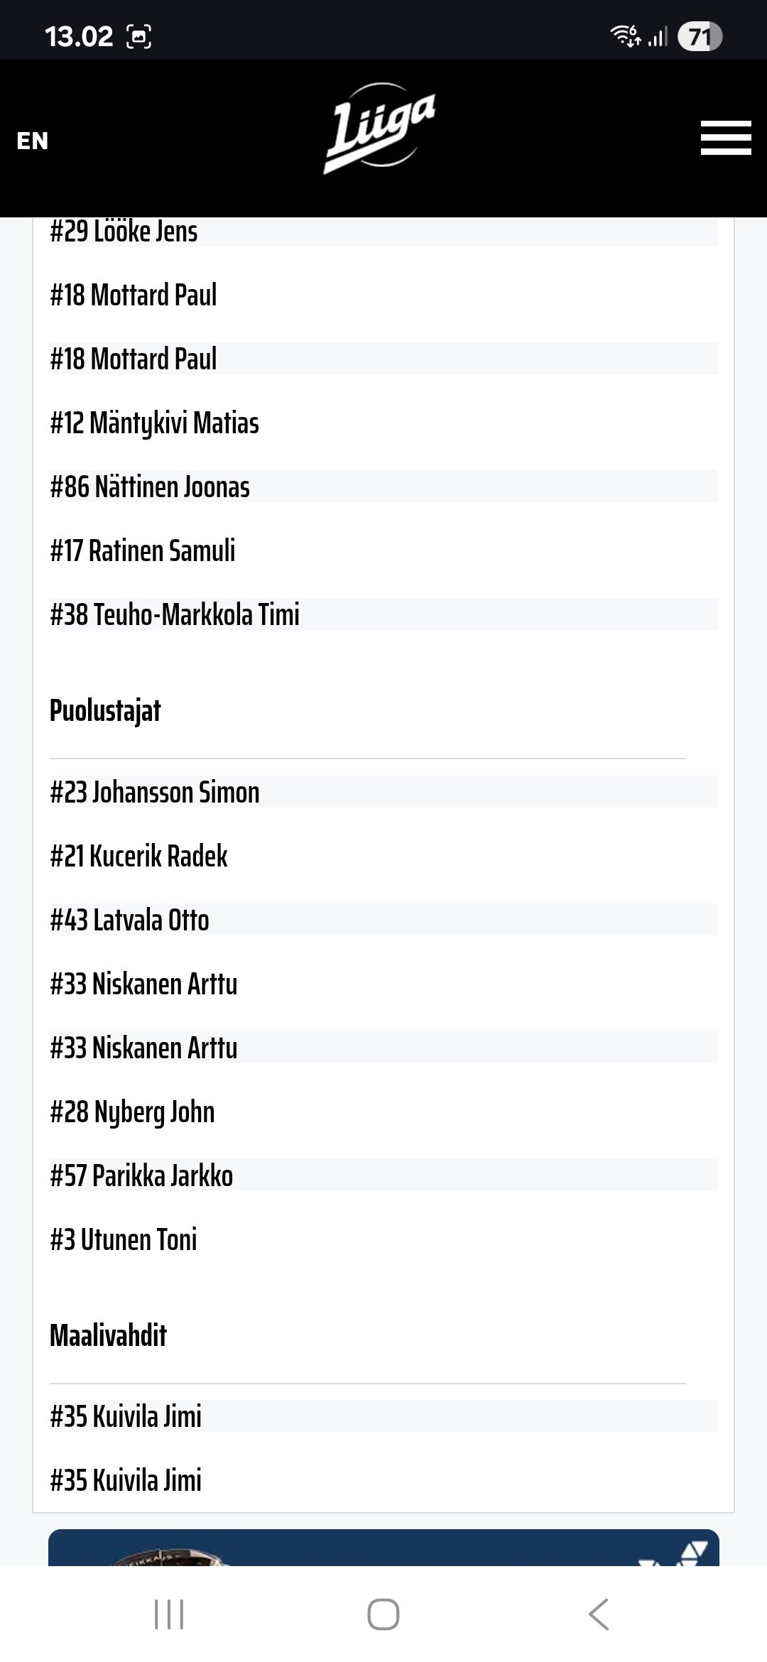Open the hamburger menu

click(725, 138)
